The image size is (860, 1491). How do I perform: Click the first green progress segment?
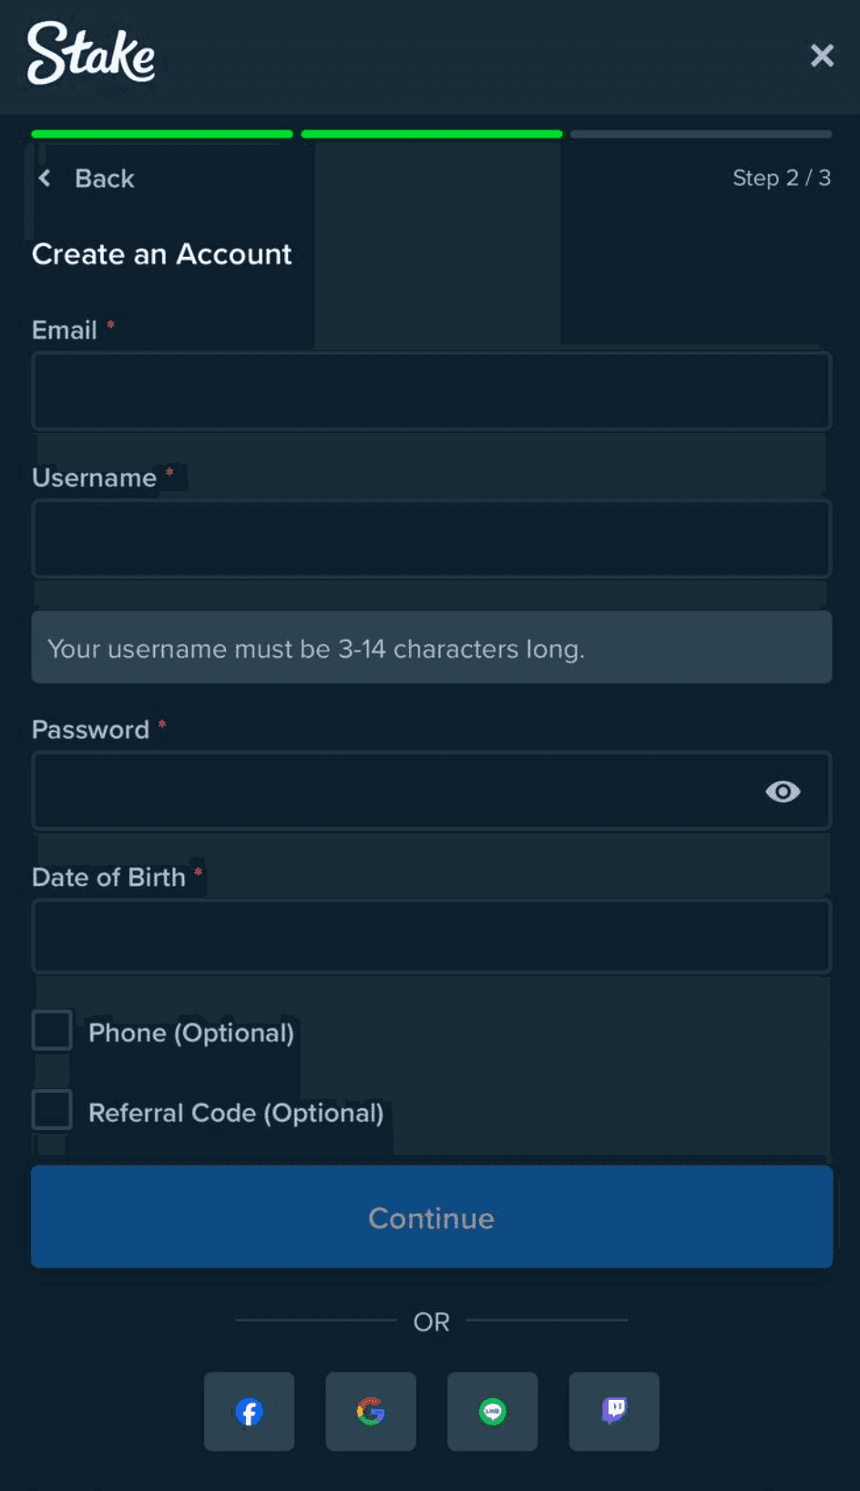(162, 134)
